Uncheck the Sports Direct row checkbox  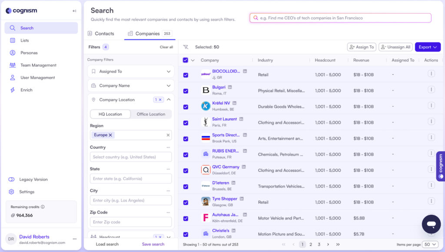[x=186, y=139]
